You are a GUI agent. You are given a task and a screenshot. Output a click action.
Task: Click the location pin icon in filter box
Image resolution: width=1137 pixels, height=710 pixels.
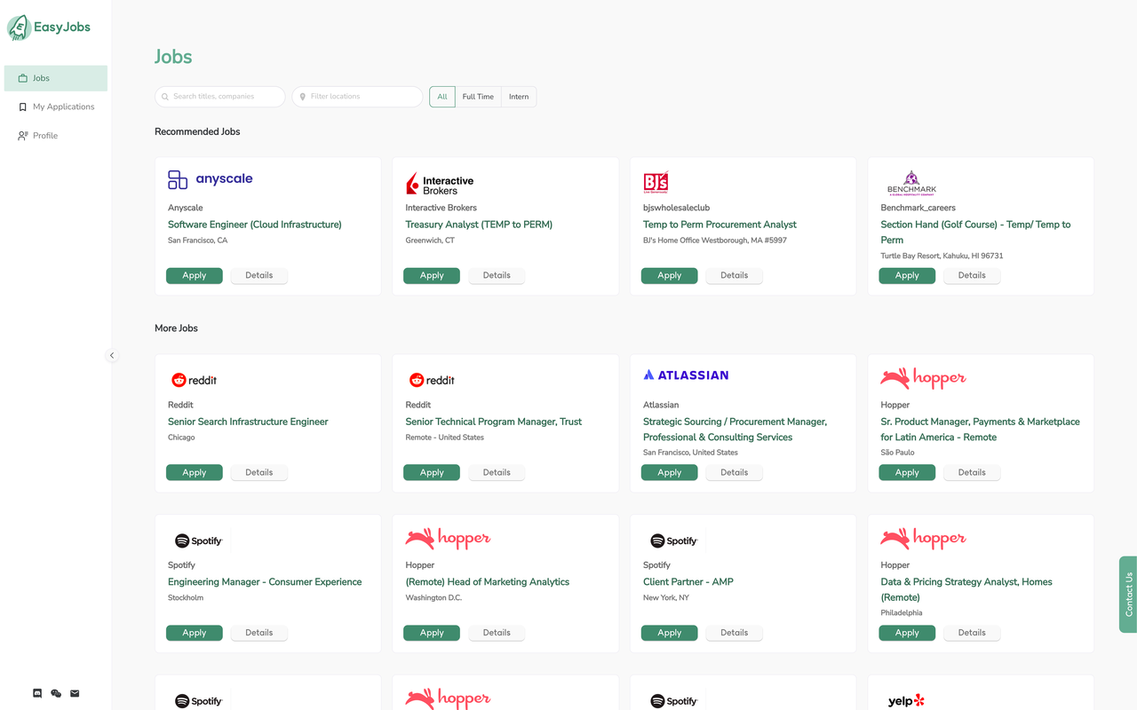coord(303,97)
